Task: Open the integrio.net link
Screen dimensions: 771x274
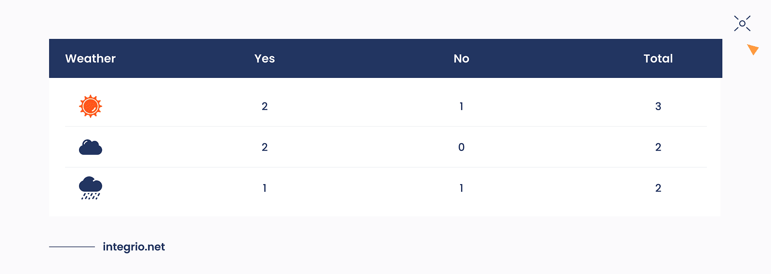Action: 134,247
